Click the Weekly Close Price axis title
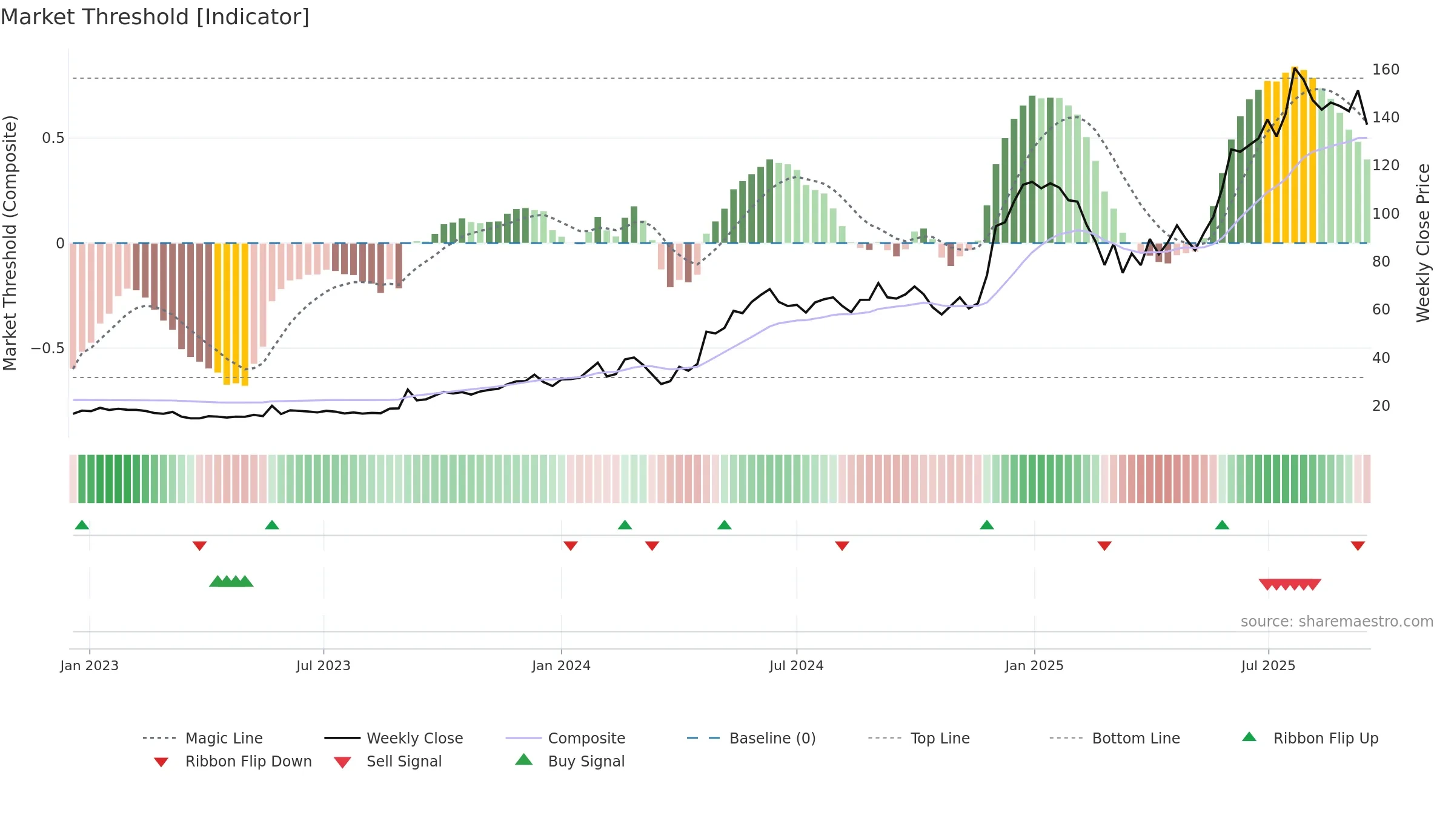 [1423, 242]
